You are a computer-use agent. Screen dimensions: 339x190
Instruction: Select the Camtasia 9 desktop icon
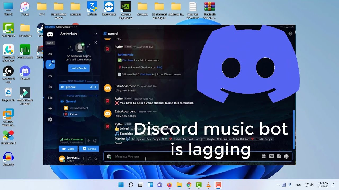[x=8, y=30]
